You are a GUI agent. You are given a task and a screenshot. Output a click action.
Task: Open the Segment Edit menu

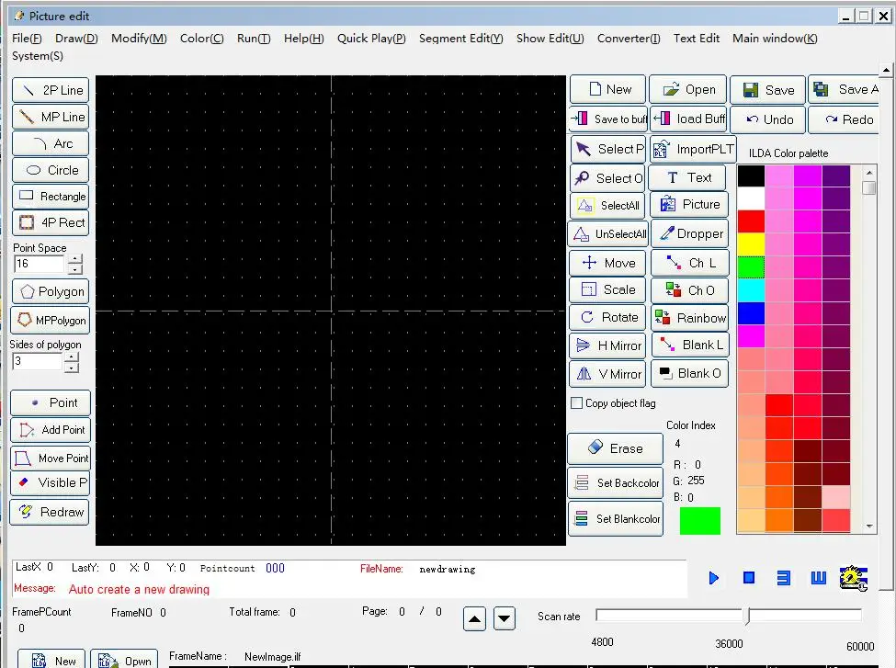click(460, 39)
